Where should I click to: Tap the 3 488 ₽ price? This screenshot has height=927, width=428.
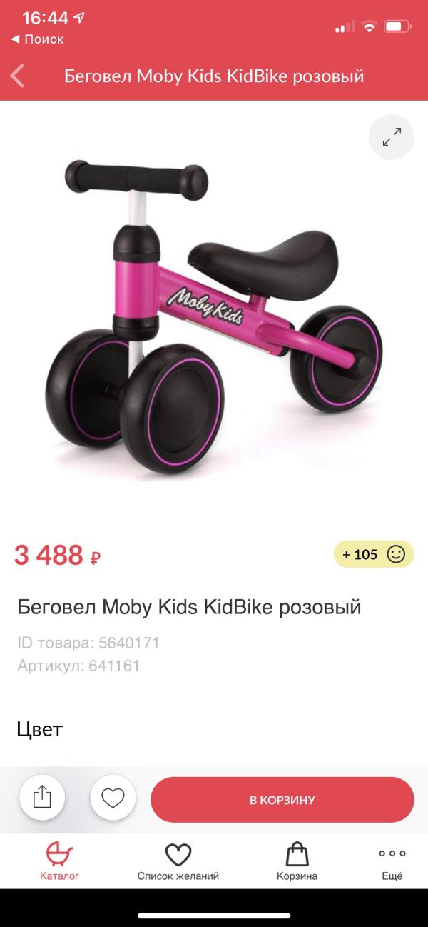tap(57, 555)
